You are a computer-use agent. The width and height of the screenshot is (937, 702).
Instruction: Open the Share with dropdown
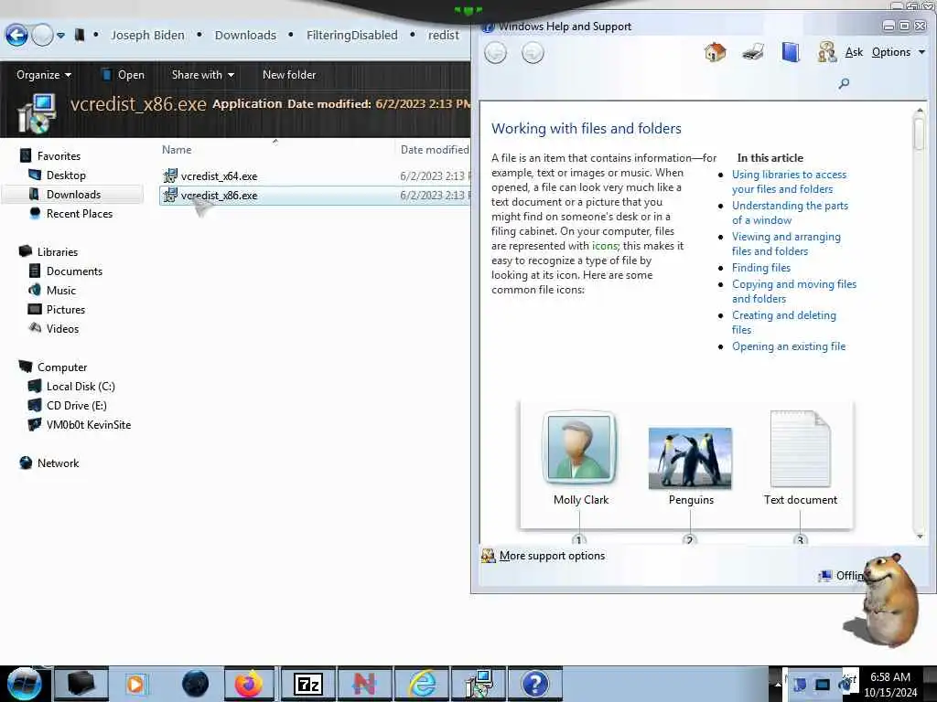(202, 75)
